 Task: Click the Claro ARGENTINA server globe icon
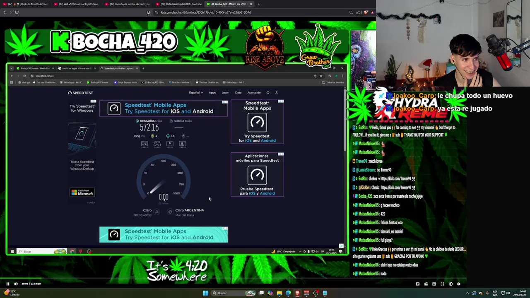tap(170, 212)
